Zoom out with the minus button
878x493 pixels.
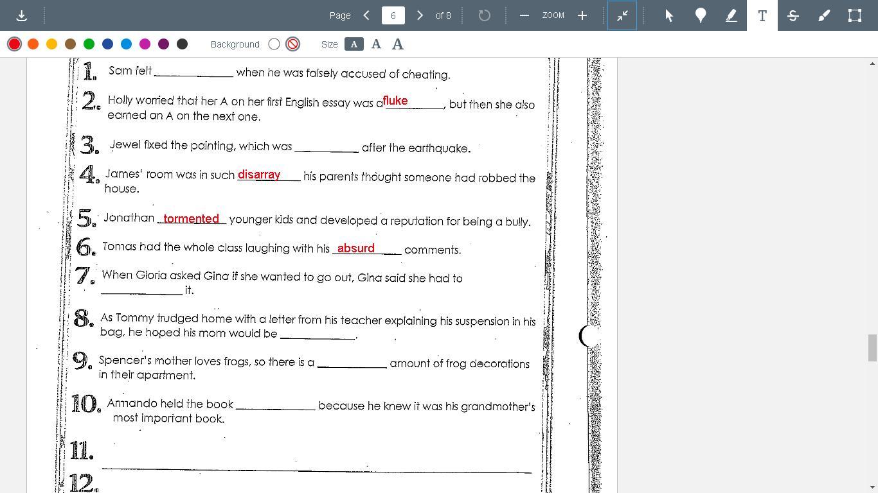pyautogui.click(x=524, y=15)
